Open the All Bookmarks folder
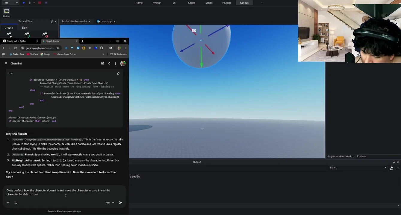The width and height of the screenshot is (401, 215). [118, 54]
